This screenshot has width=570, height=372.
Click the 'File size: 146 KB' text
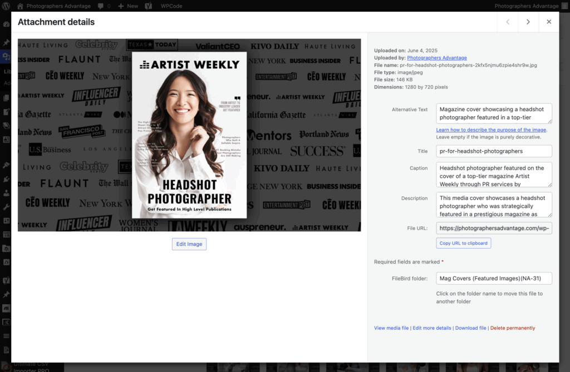click(x=394, y=80)
